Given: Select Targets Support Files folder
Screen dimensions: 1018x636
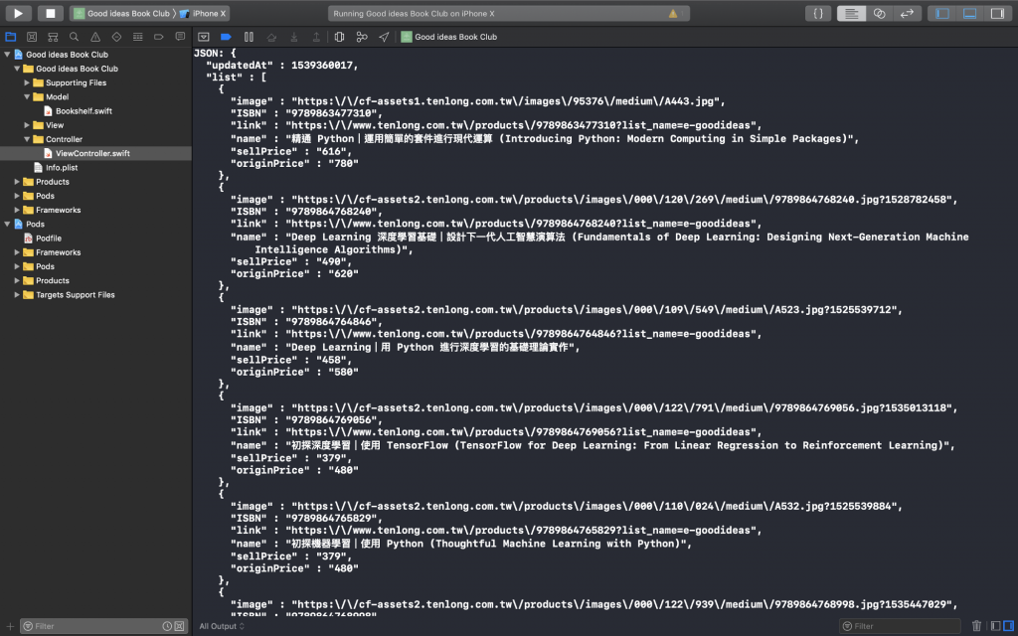Looking at the screenshot, I should coord(75,294).
